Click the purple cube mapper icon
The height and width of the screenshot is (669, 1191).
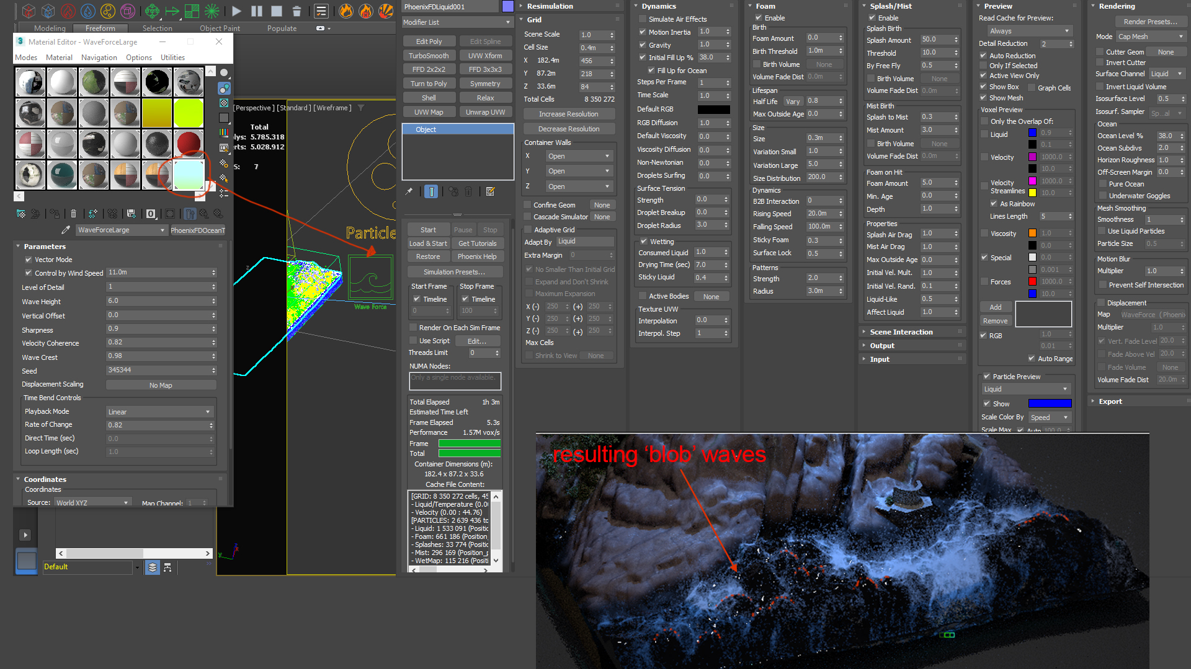point(128,11)
